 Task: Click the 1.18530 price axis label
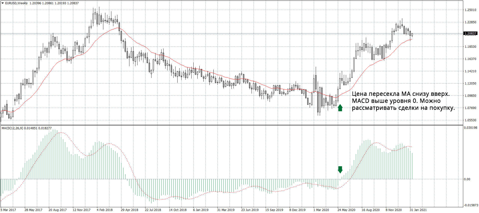[470, 47]
